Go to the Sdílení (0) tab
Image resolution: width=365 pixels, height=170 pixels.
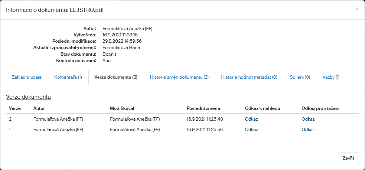pyautogui.click(x=300, y=77)
